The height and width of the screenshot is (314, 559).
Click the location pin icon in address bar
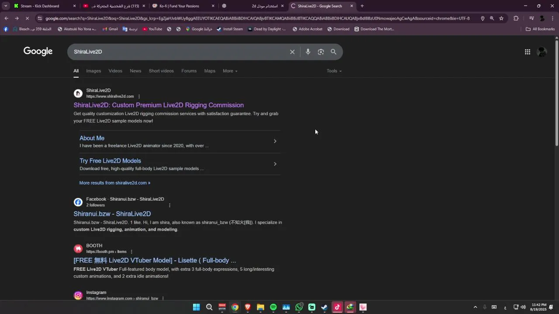(x=483, y=18)
